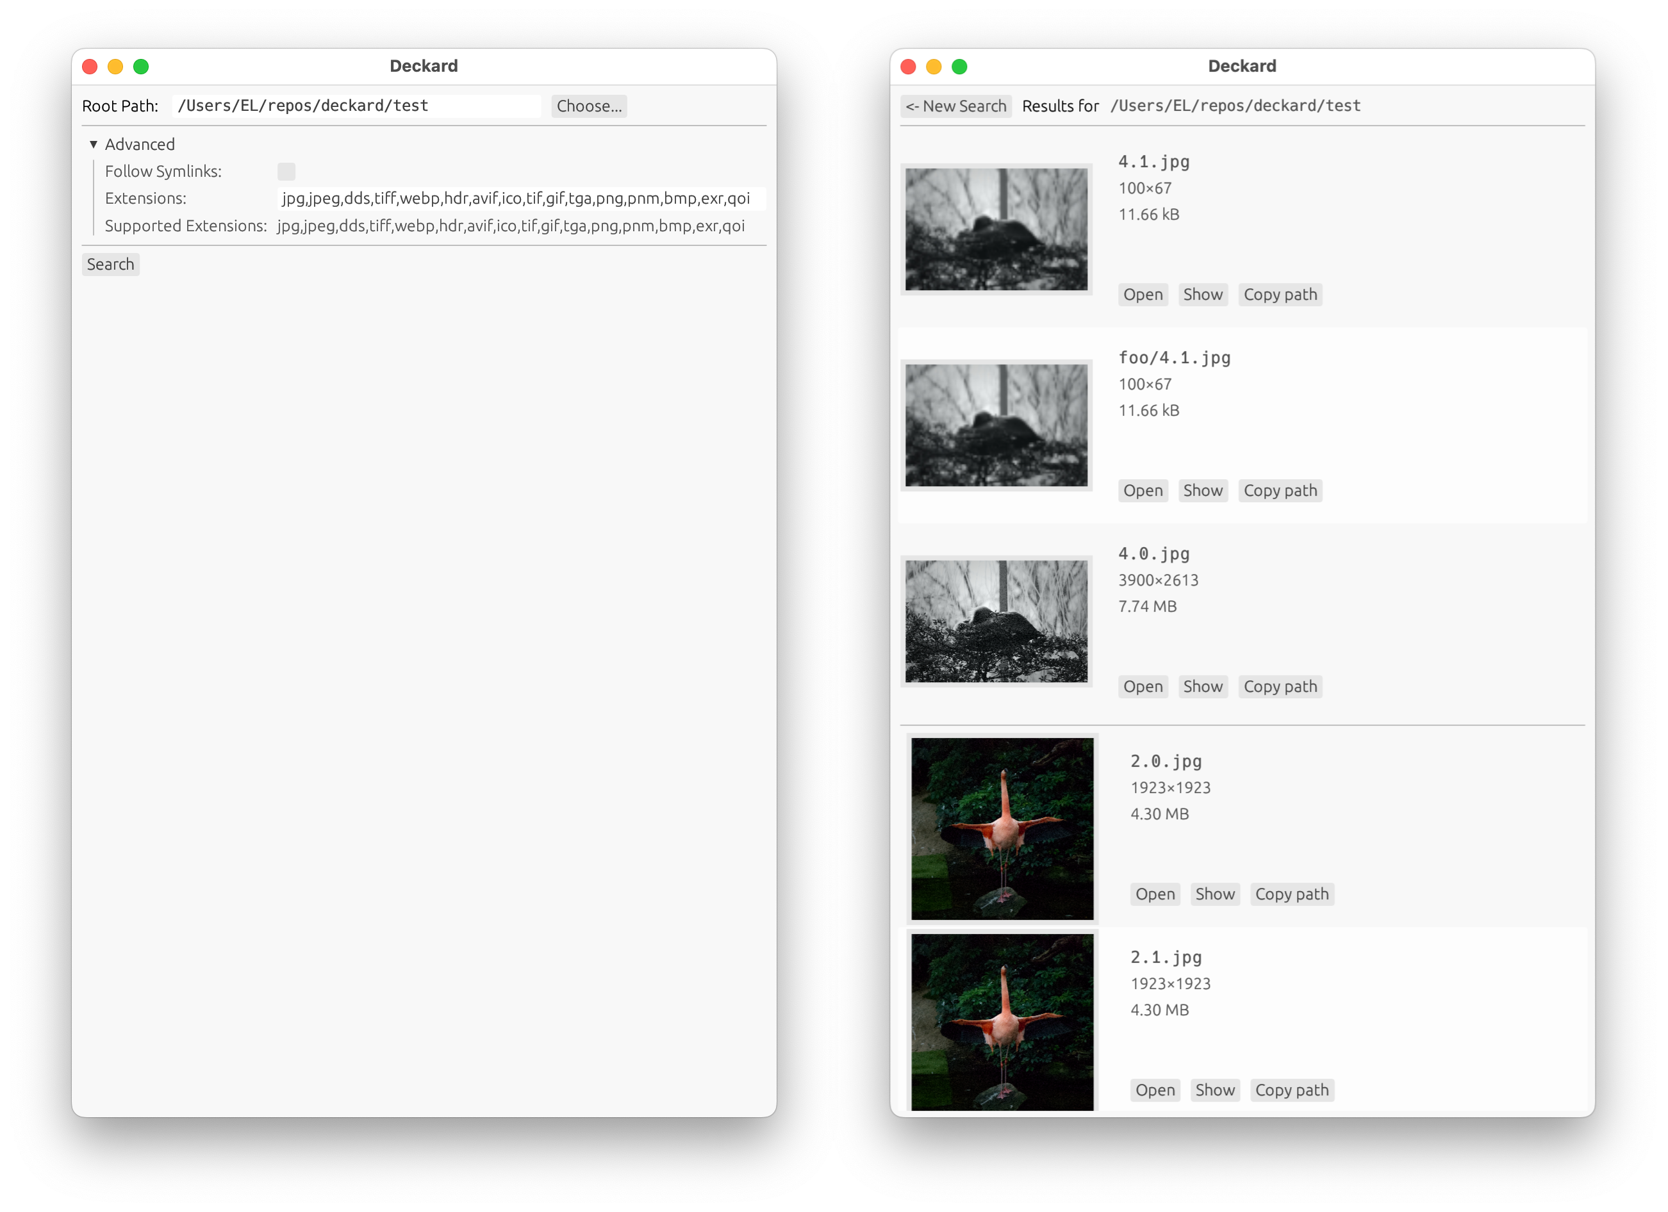
Task: Close the left Deckard search window
Action: 90,67
